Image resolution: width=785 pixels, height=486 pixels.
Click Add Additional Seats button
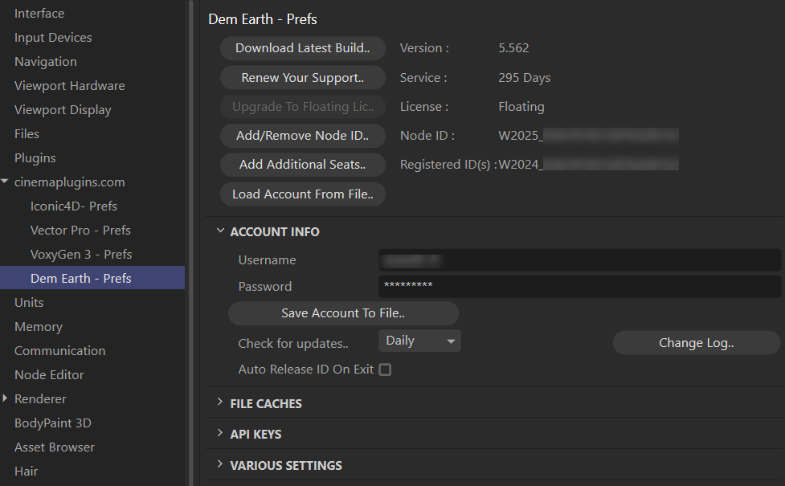tap(302, 165)
